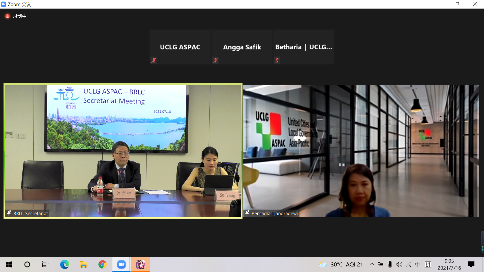Select the BRLC Secretariat video feed
The width and height of the screenshot is (484, 272).
123,151
